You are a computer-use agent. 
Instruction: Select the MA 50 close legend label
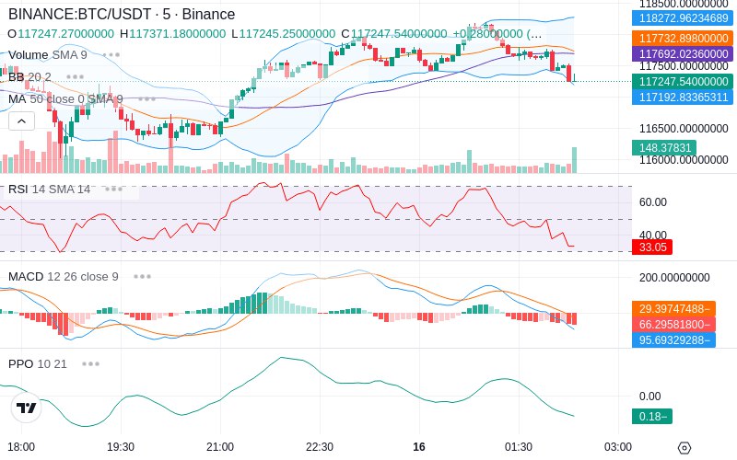coord(65,99)
